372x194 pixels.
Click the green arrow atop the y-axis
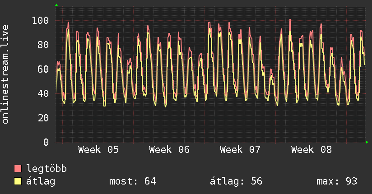pos(56,5)
